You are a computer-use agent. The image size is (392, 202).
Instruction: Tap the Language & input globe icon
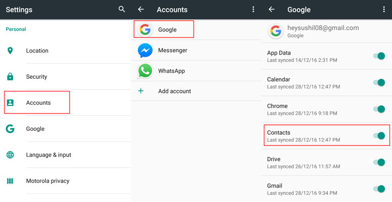point(10,155)
